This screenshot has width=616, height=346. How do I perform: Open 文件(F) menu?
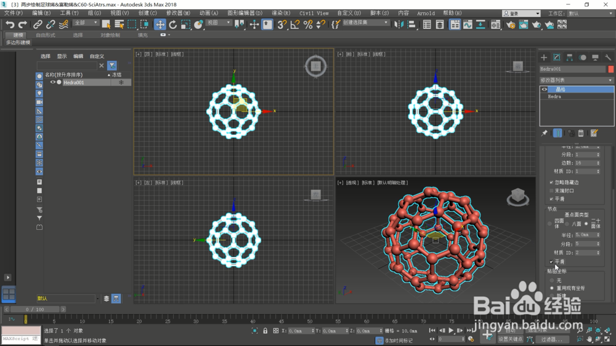point(14,14)
